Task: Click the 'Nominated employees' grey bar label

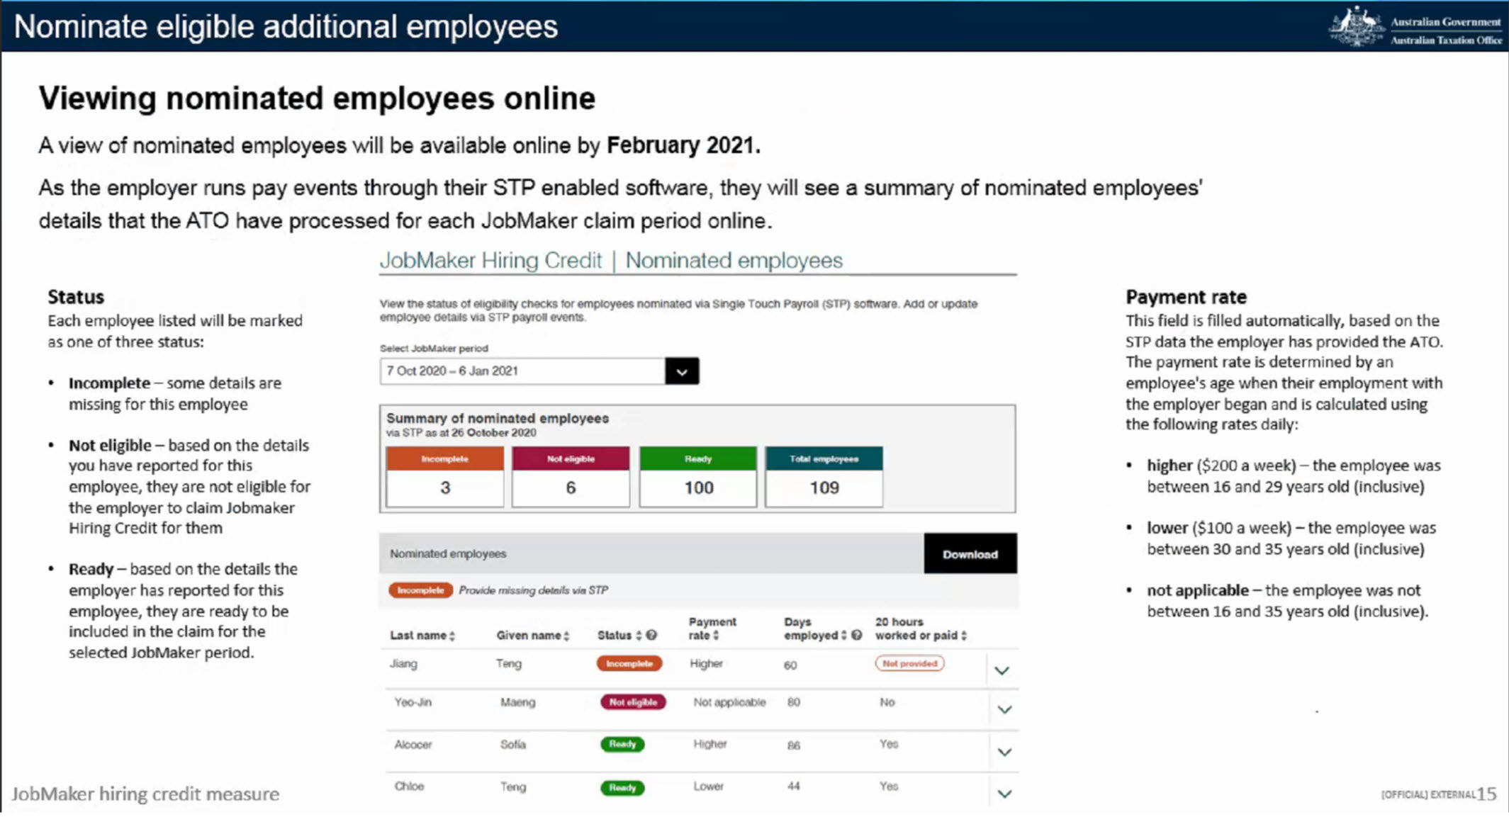Action: click(448, 554)
